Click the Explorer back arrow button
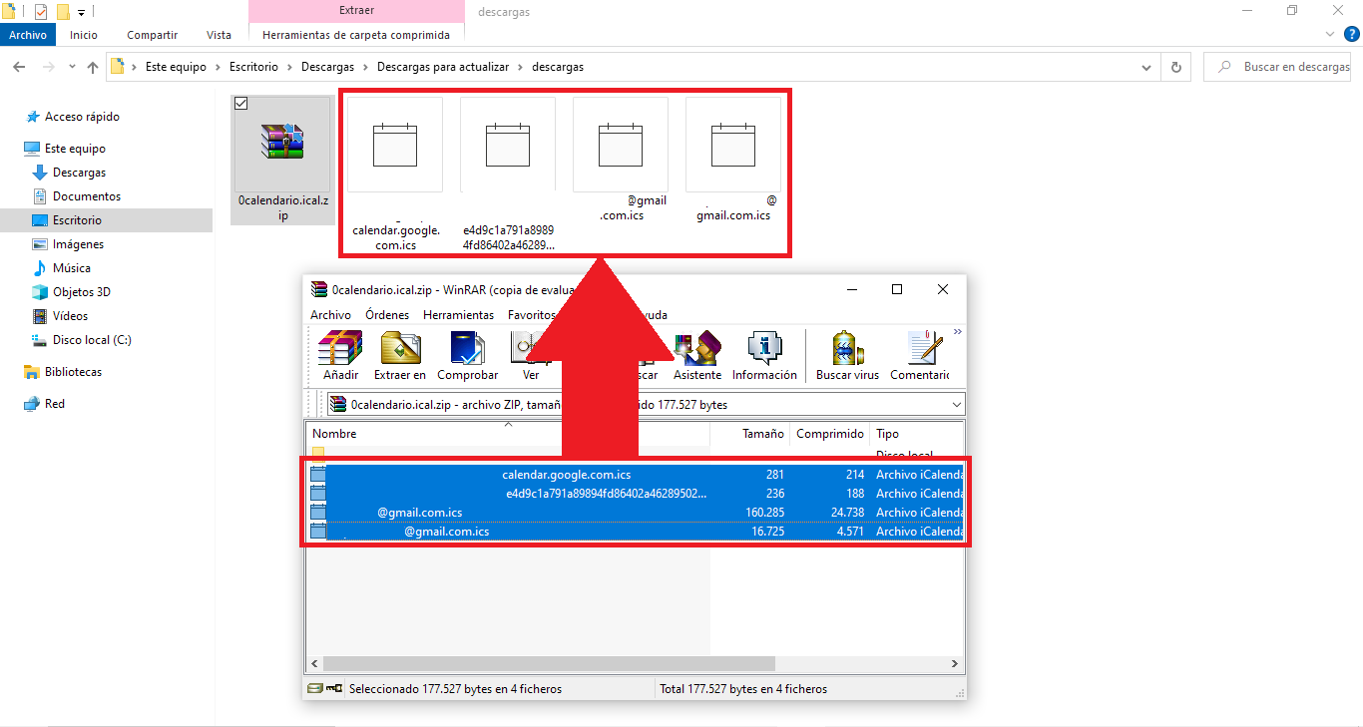 point(19,67)
